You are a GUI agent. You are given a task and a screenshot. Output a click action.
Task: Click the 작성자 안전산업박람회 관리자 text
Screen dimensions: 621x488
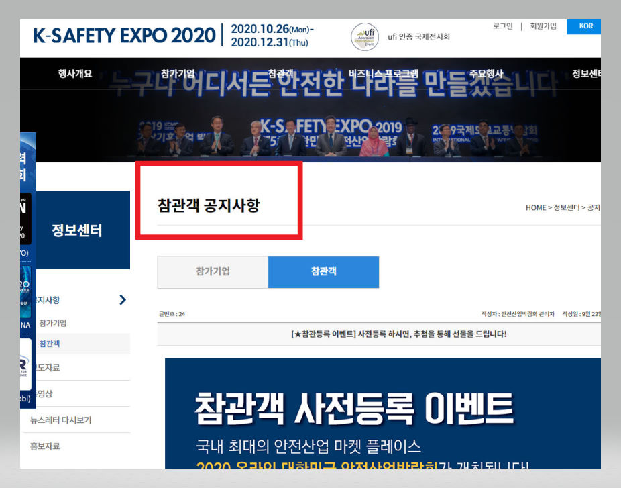pyautogui.click(x=518, y=314)
